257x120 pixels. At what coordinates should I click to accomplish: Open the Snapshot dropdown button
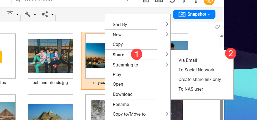click(x=194, y=14)
